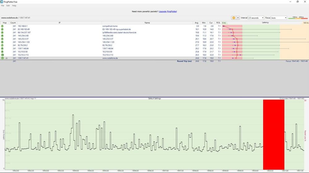Screen dimensions: 309x173
Task: Click the 100ms/200ms latency color scale
Action: (298, 18)
